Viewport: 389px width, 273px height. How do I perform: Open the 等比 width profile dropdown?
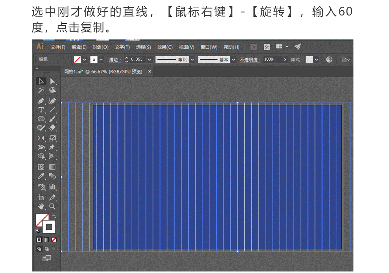point(192,60)
